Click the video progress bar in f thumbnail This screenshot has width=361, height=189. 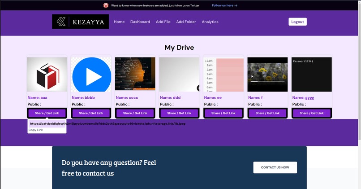[x=267, y=81]
